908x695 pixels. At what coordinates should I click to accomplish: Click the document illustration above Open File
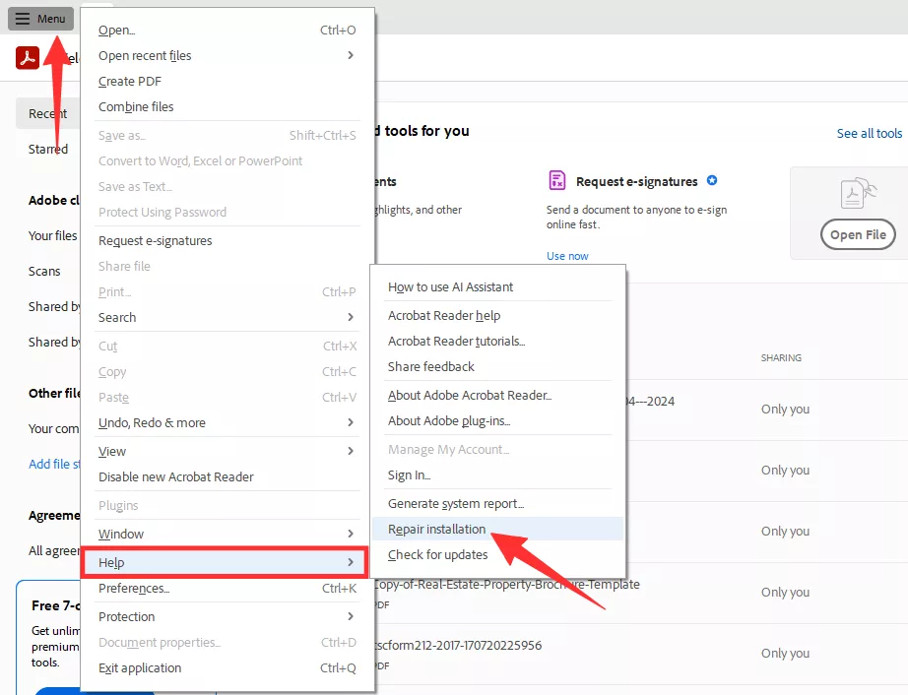tap(858, 194)
